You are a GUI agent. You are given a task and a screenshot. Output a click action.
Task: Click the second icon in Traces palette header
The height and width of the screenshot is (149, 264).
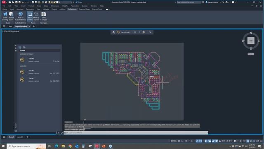pos(24,47)
